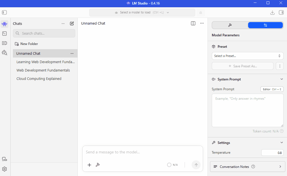Open the Discover model search icon

(x=4, y=53)
